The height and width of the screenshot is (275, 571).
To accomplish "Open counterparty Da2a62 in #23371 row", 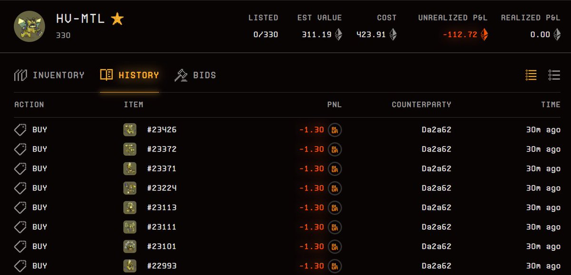I will click(x=436, y=169).
